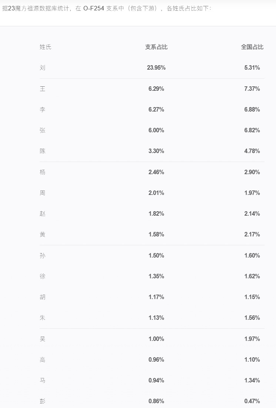Click the 支系占比 column header
The image size is (276, 408).
tap(156, 47)
